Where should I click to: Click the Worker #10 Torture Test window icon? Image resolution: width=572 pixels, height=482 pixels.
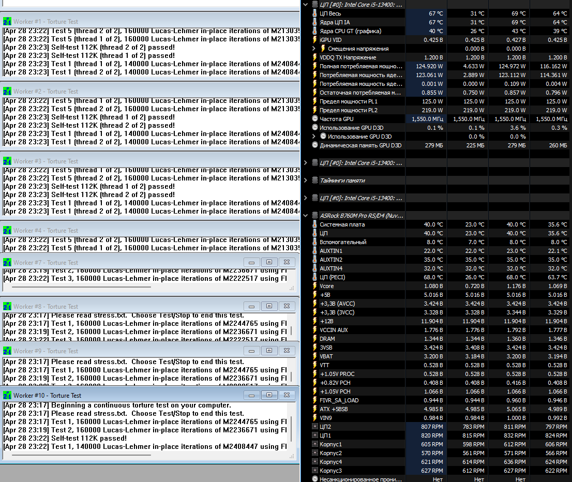pos(7,395)
